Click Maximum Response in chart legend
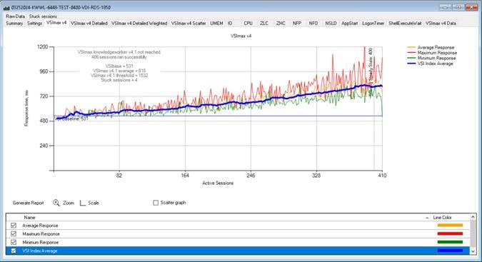Image resolution: width=482 pixels, height=262 pixels. pos(437,53)
